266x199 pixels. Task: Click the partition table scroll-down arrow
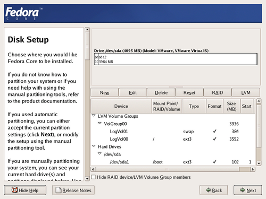pos(259,163)
